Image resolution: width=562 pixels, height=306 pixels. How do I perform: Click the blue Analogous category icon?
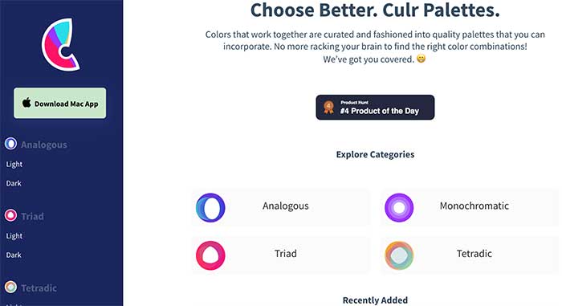(x=210, y=207)
